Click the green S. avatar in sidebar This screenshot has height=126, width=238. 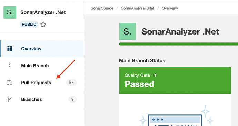[x=10, y=12]
